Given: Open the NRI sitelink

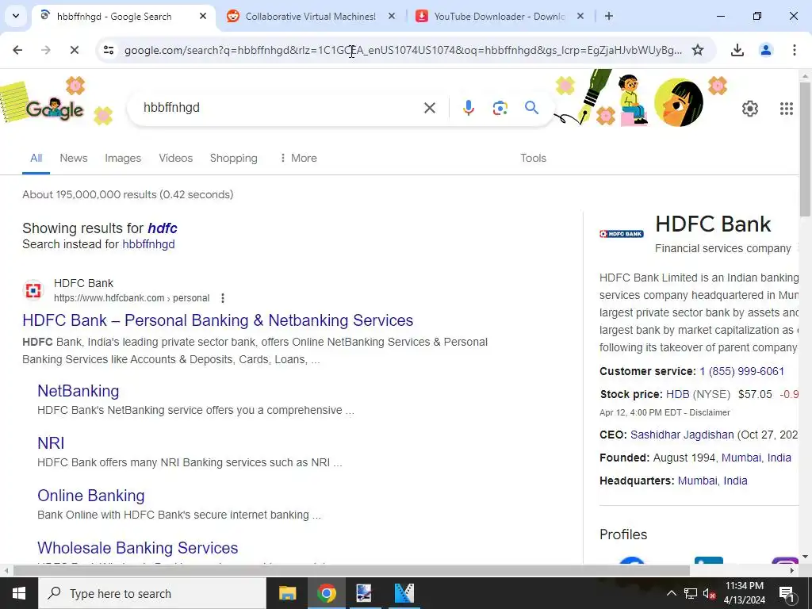Looking at the screenshot, I should click(51, 443).
